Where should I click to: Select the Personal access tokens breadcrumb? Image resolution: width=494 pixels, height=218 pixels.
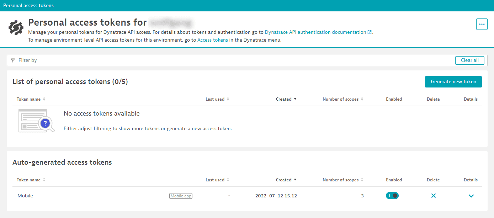pos(28,6)
